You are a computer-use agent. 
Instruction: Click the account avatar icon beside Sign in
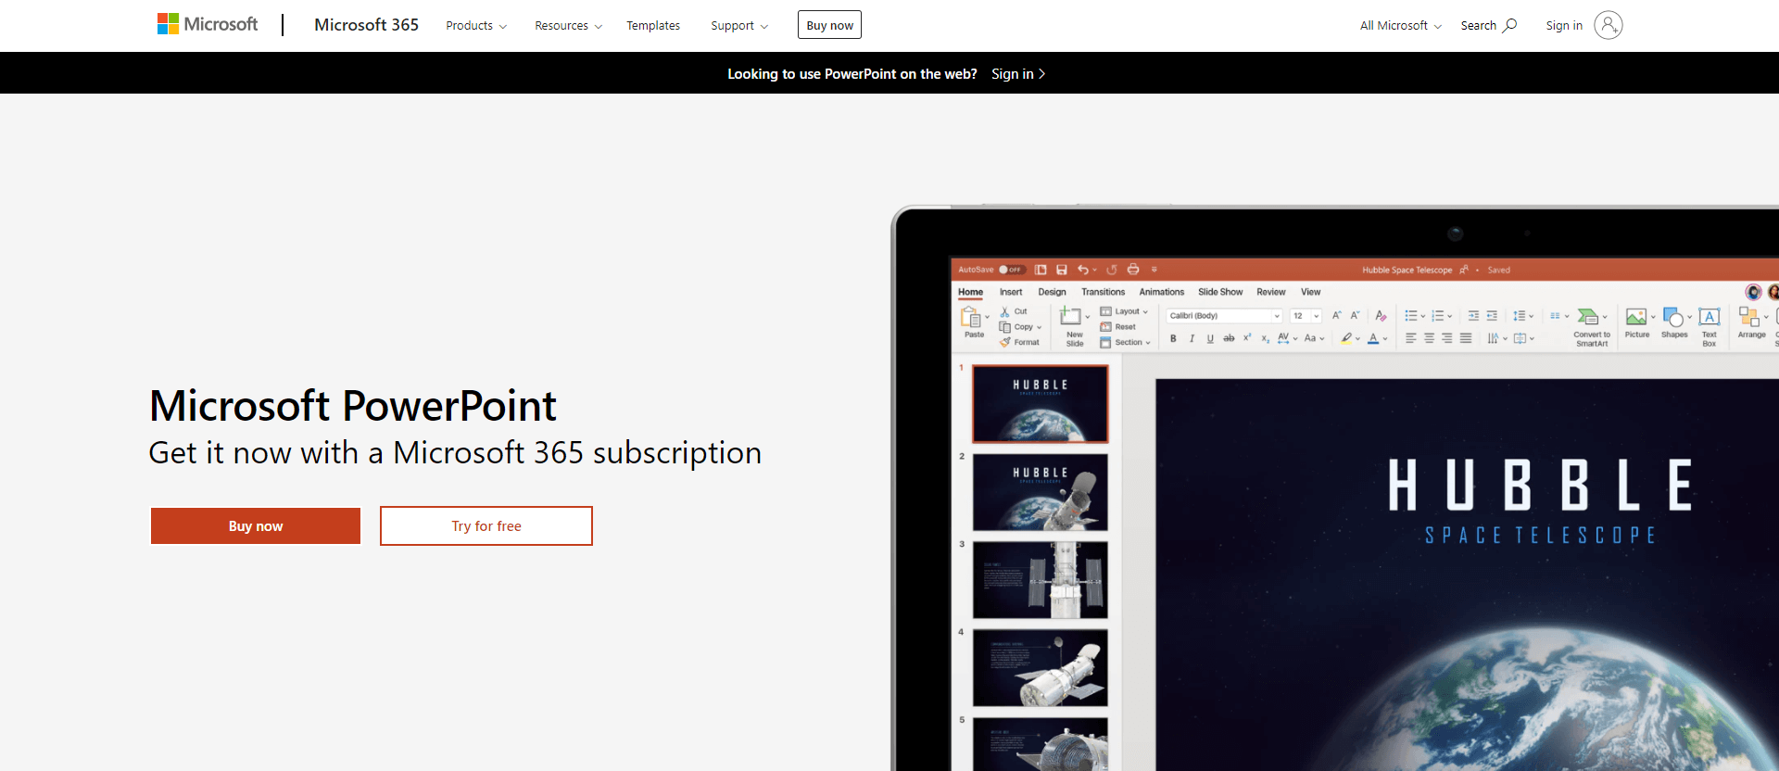tap(1609, 25)
